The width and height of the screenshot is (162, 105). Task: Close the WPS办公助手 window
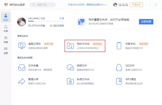point(156,5)
